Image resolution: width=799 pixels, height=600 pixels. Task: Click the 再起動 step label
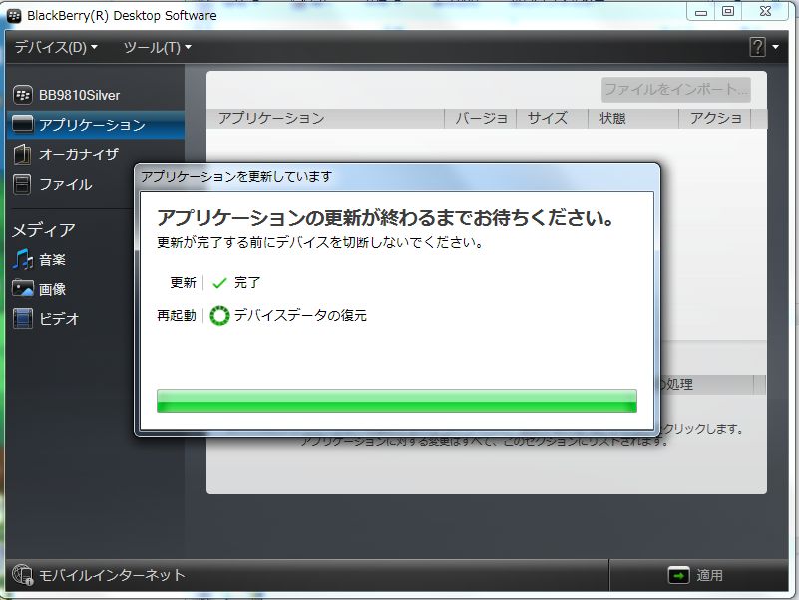coord(177,315)
